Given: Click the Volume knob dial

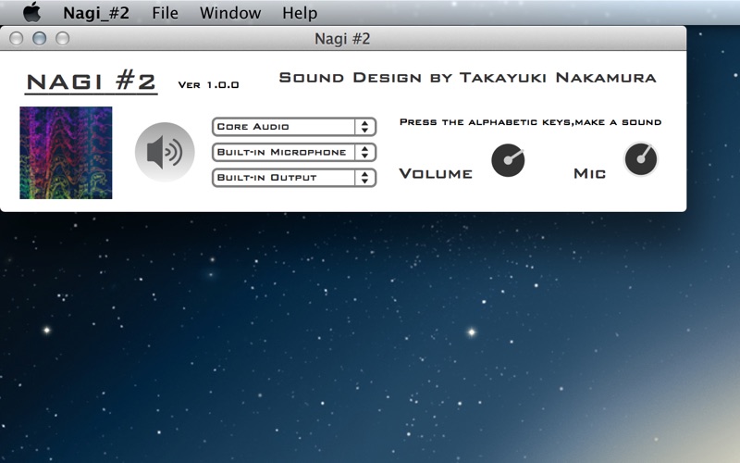Looking at the screenshot, I should tap(508, 160).
